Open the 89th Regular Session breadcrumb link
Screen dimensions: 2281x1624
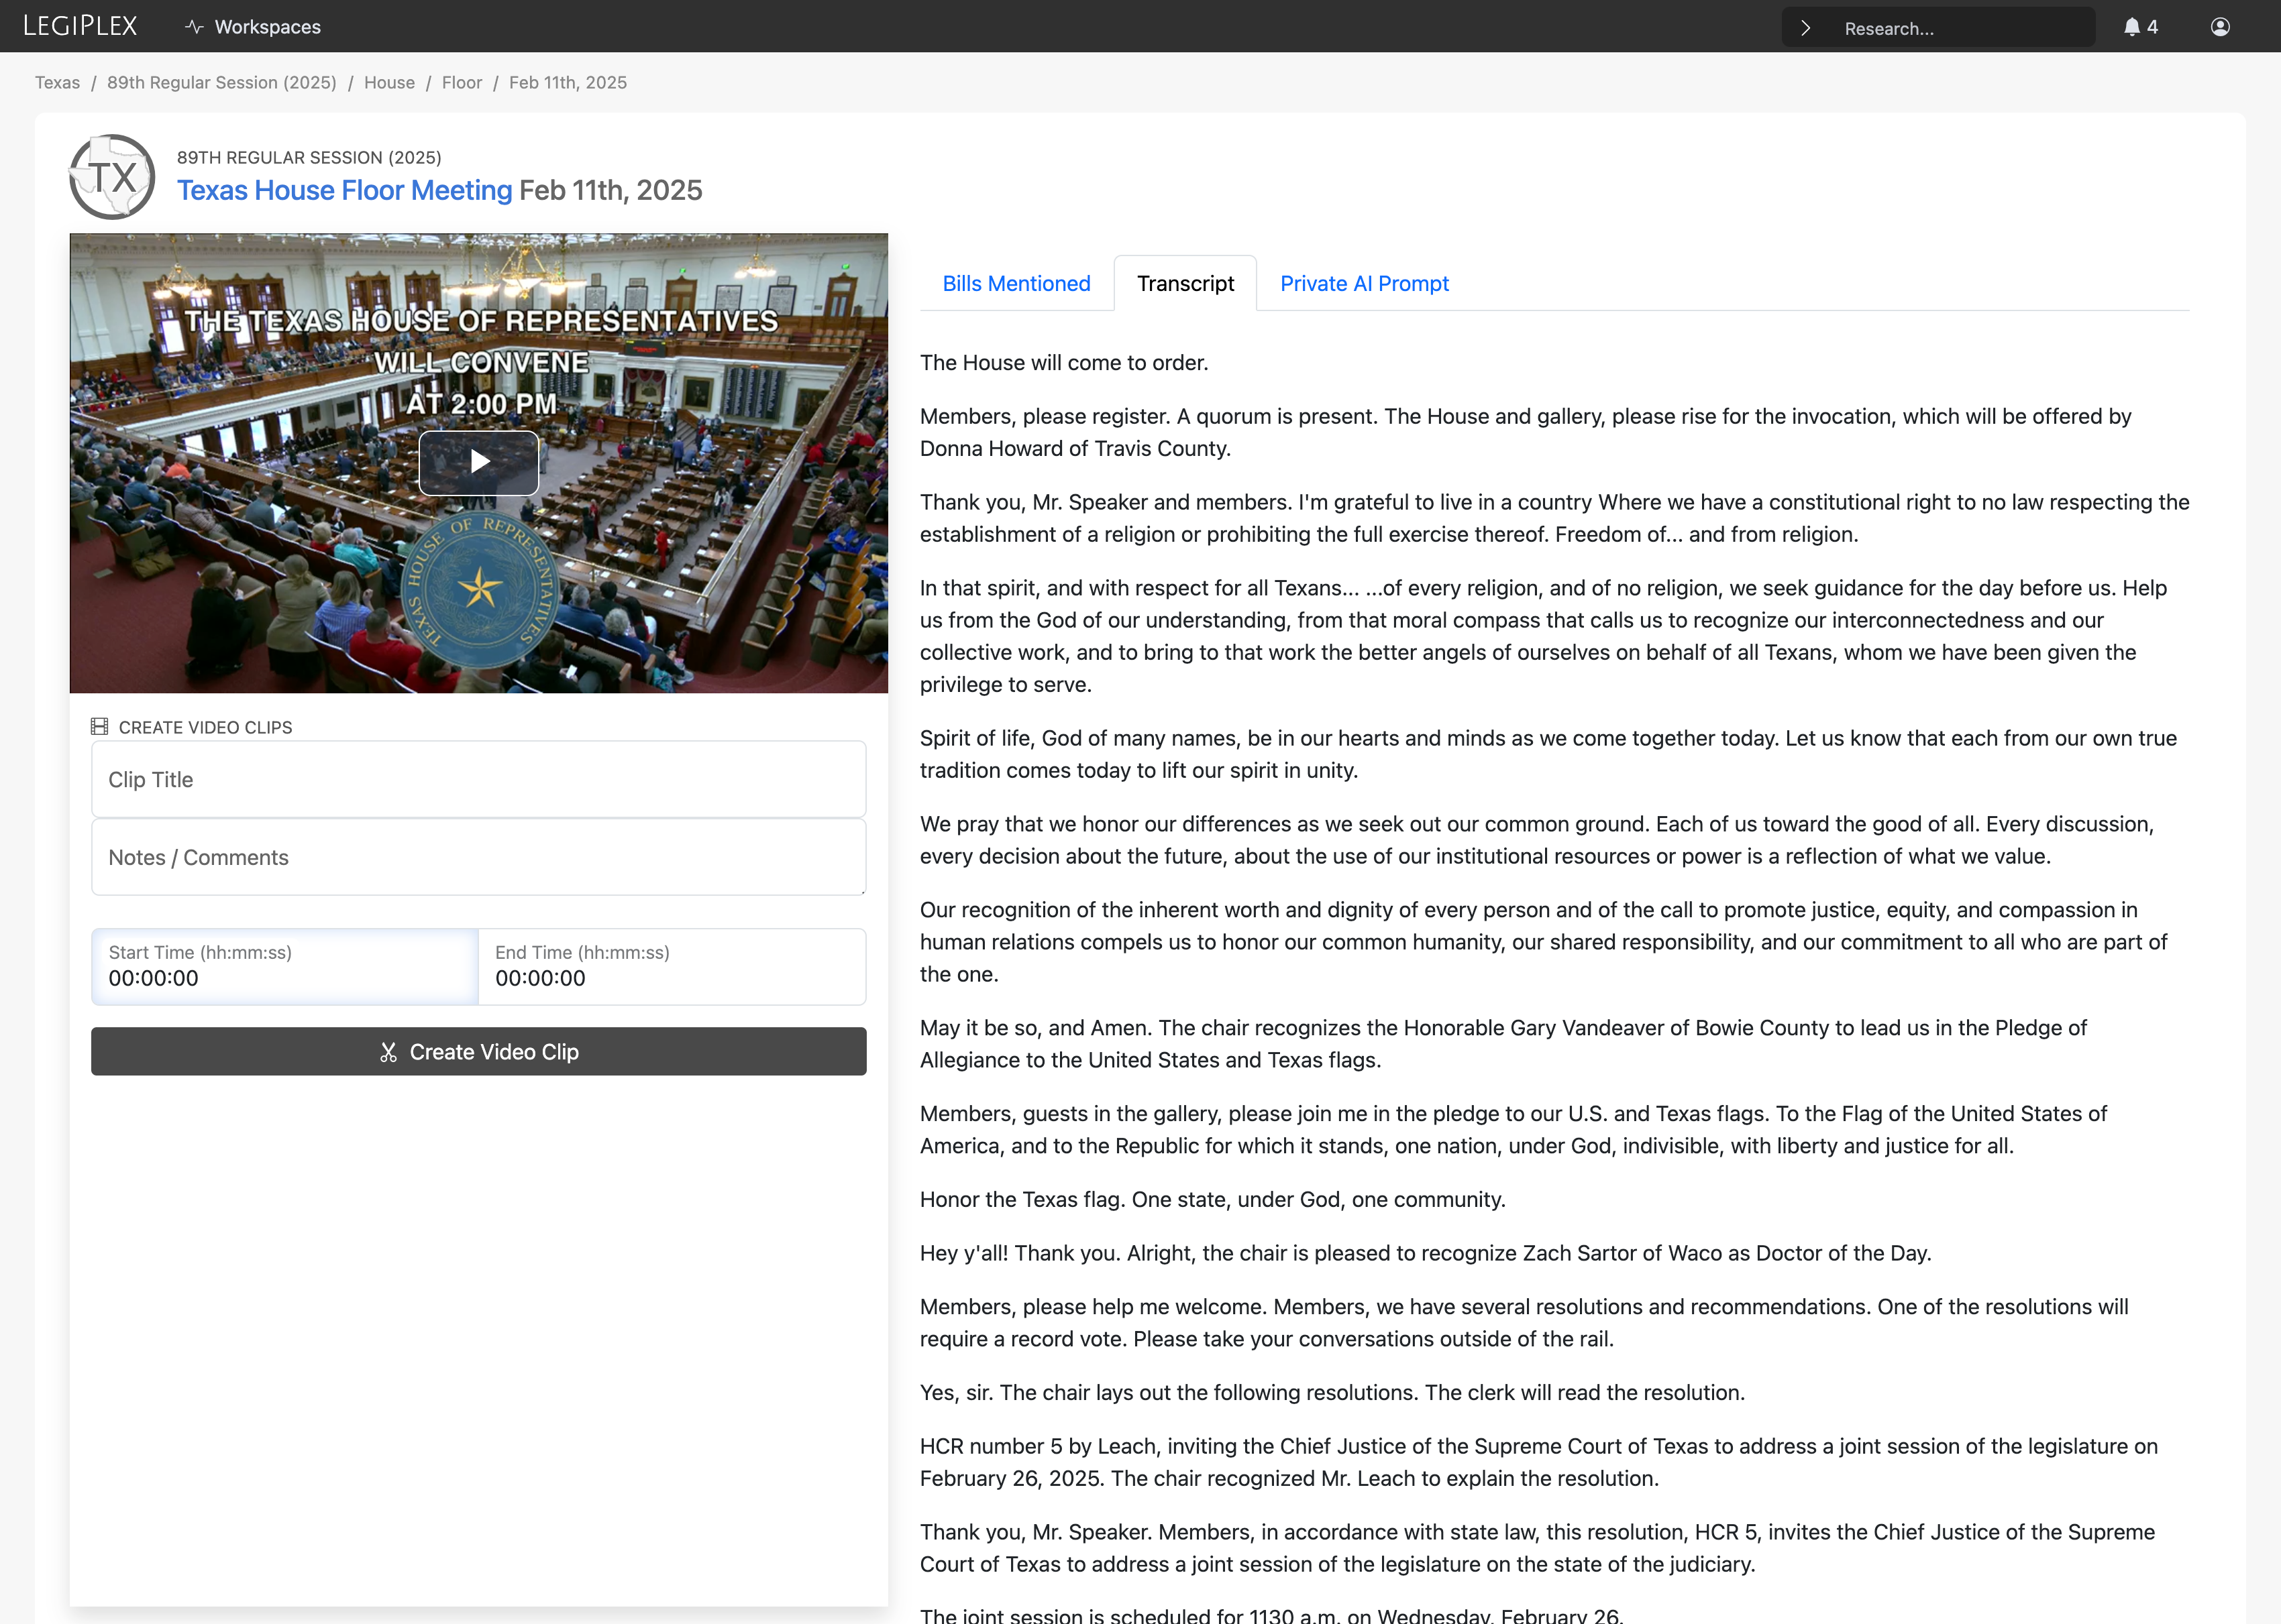(x=222, y=82)
